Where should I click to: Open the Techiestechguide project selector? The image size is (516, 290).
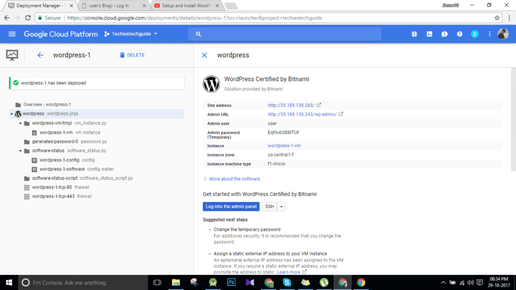coord(131,34)
